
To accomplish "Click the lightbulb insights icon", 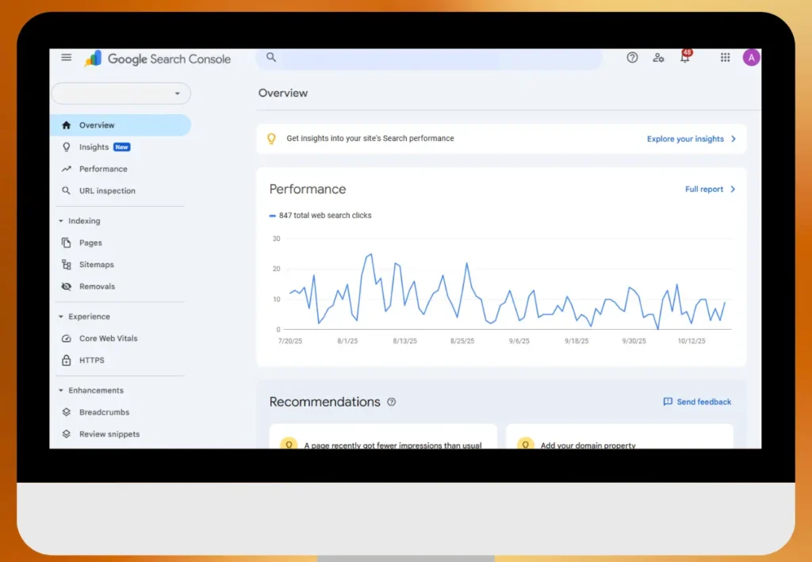I will (x=271, y=139).
